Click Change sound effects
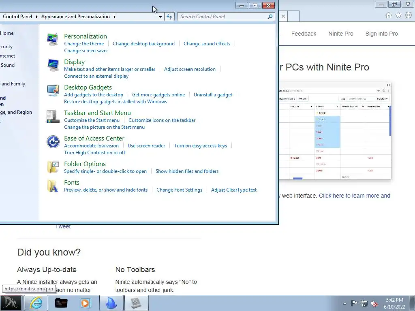This screenshot has width=415, height=311. coord(207,44)
